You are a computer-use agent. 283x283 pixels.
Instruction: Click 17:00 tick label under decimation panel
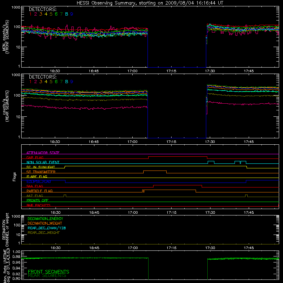133,248
